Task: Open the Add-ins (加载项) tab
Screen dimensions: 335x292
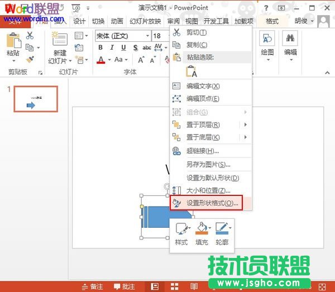Action: pos(244,21)
